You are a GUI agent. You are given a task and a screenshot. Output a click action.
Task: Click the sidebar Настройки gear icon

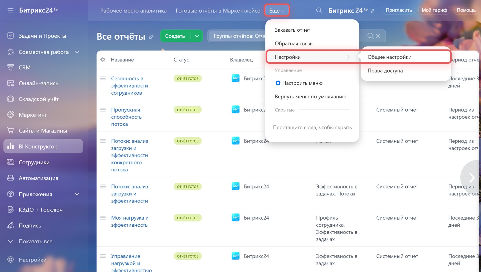coord(11,259)
